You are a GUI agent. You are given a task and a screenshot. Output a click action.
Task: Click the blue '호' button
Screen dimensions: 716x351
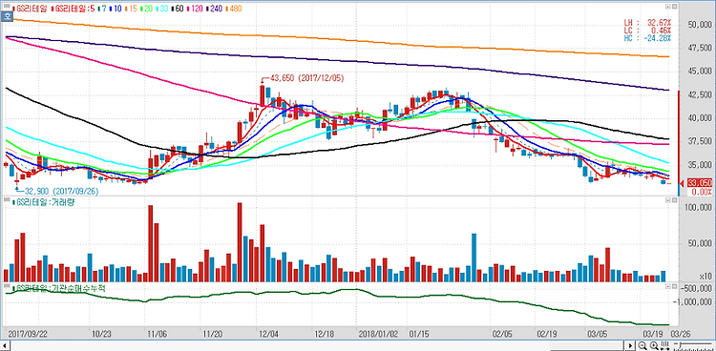(x=7, y=17)
